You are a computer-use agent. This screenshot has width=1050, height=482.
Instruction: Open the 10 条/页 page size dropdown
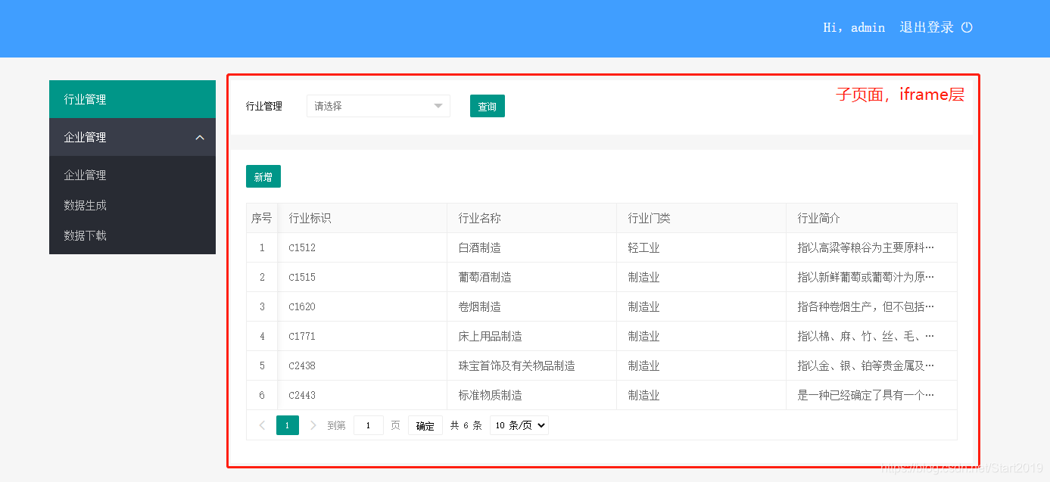click(519, 424)
